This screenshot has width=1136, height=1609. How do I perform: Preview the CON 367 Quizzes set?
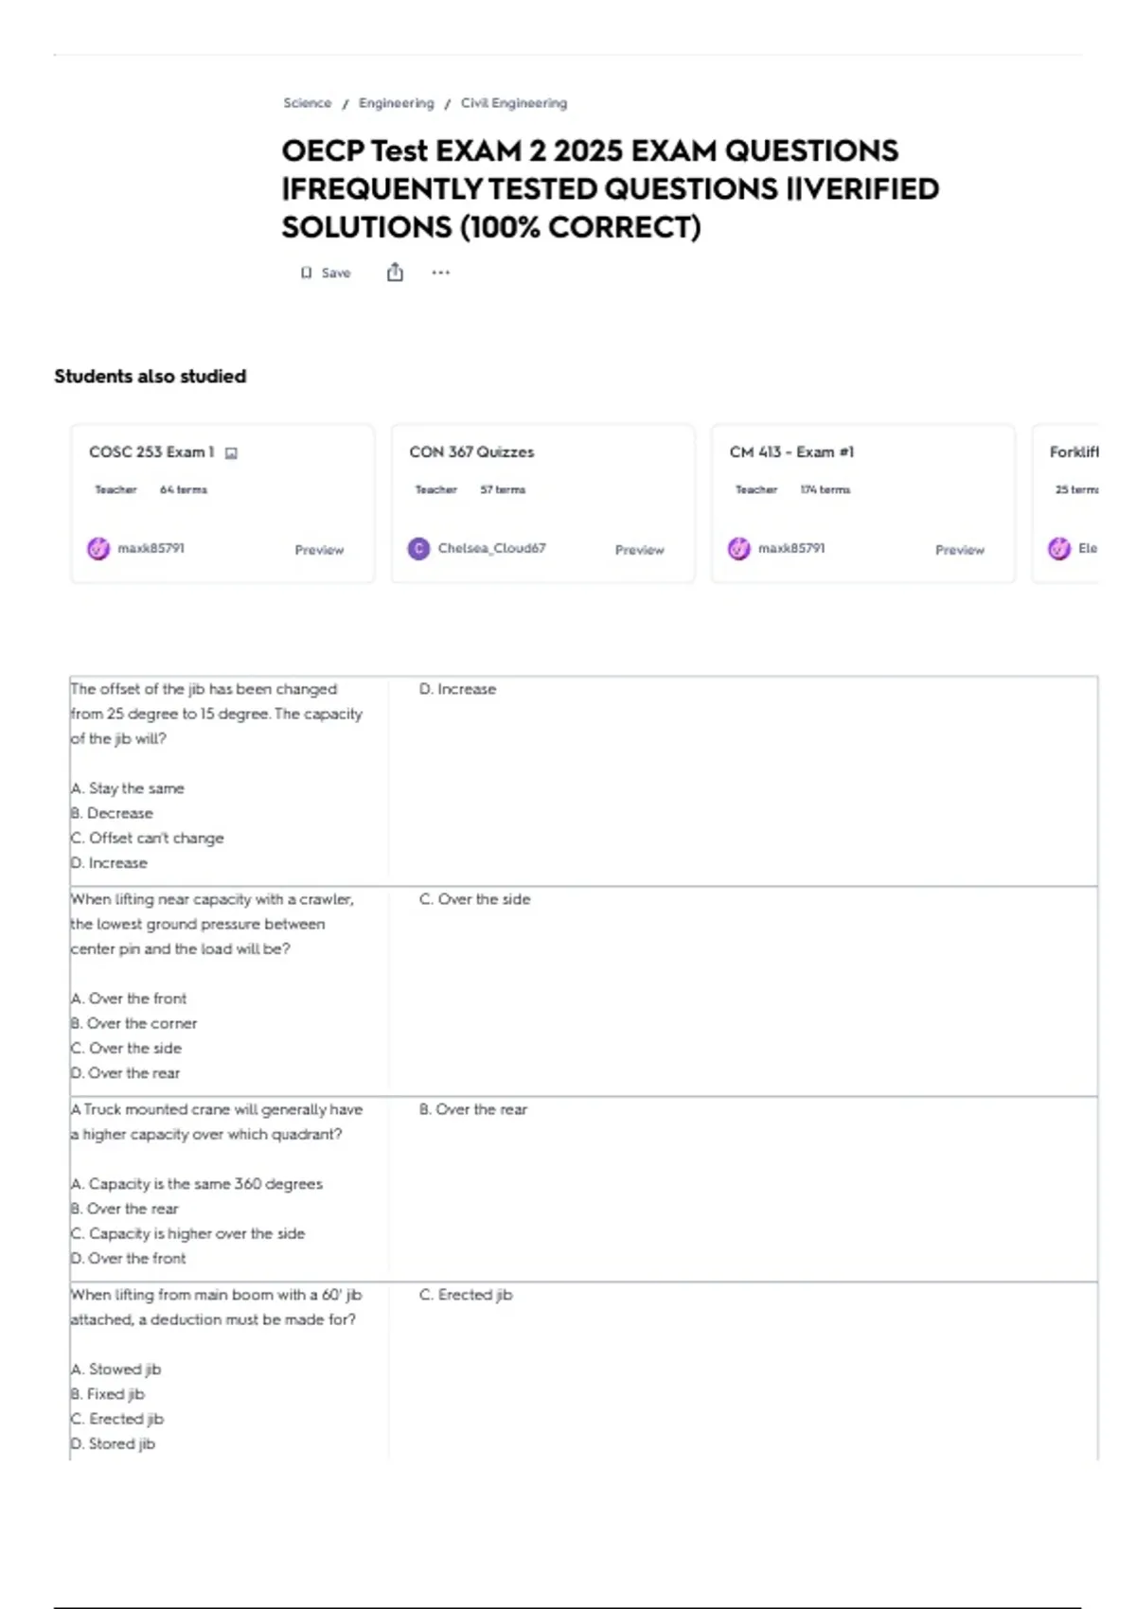click(640, 550)
